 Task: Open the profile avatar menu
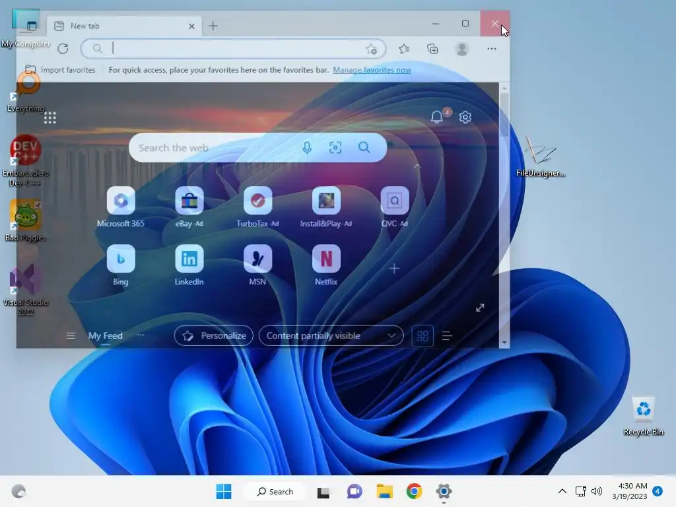461,49
